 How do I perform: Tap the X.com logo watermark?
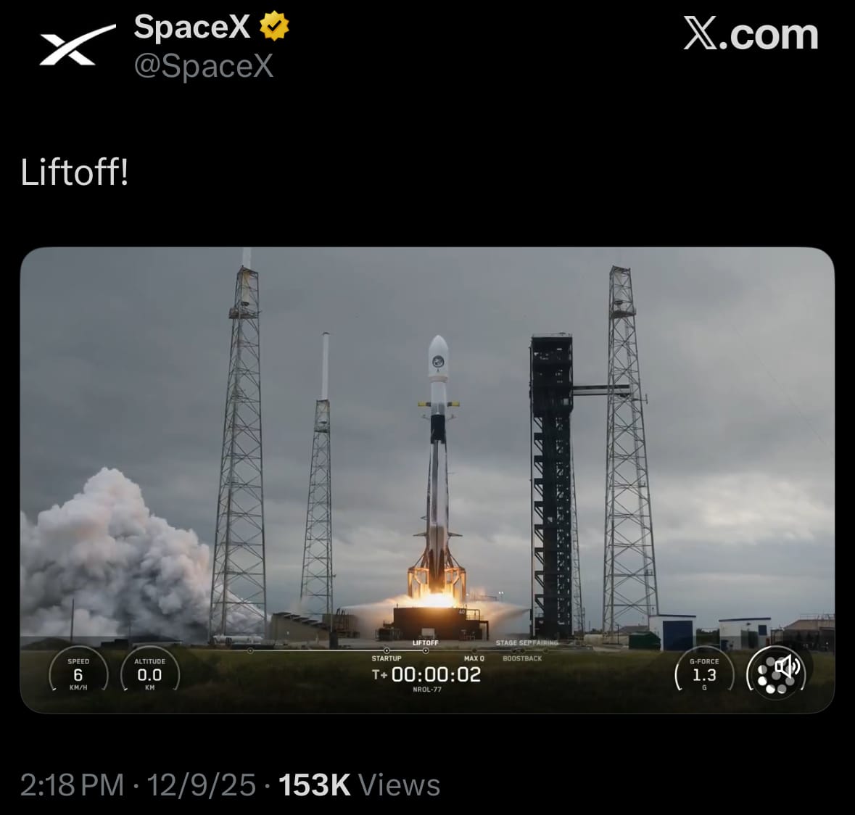coord(751,34)
